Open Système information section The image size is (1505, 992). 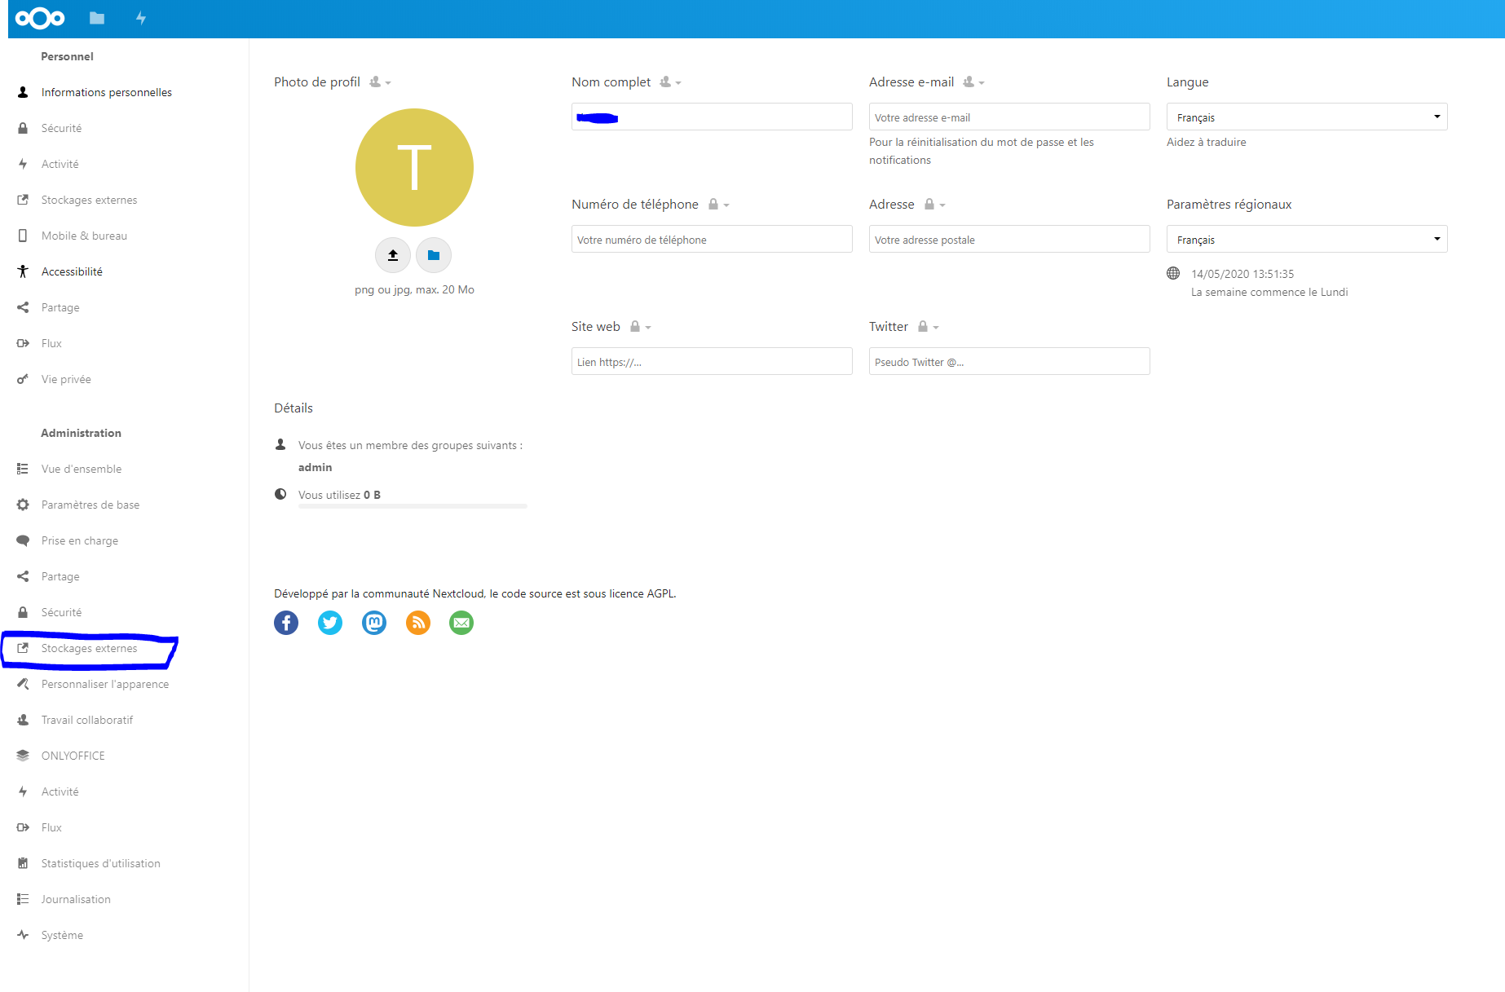pyautogui.click(x=62, y=935)
